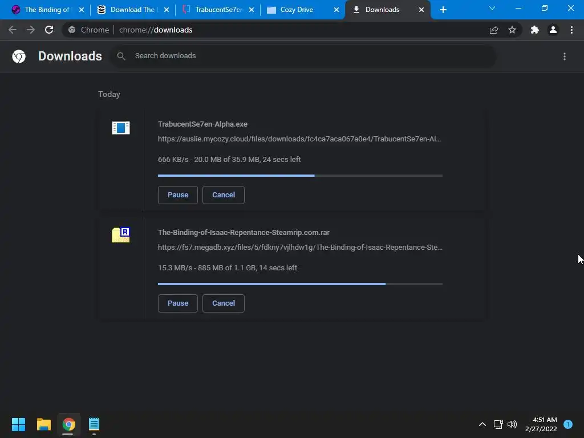This screenshot has height=438, width=584.
Task: Open the Chrome main three-dot menu
Action: pyautogui.click(x=571, y=30)
